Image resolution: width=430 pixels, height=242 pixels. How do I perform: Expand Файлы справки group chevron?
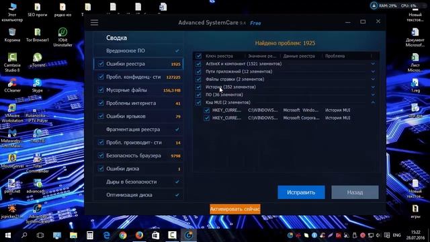373,79
